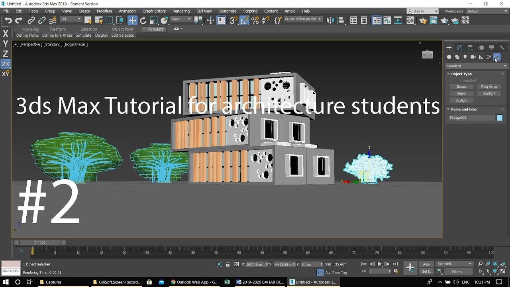The height and width of the screenshot is (287, 510).
Task: Toggle the Ribbon display icon
Action: (377, 20)
